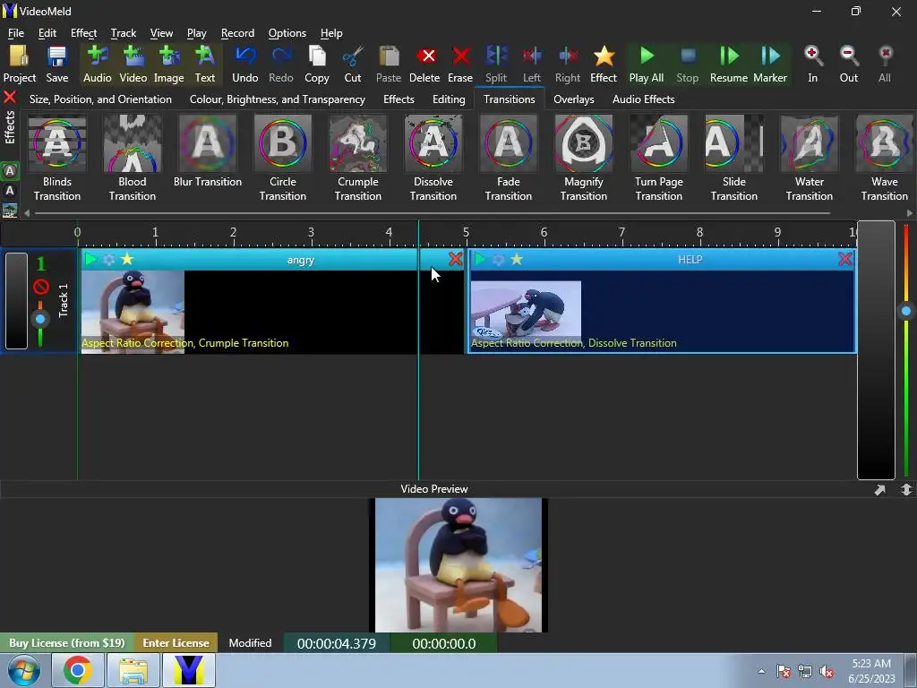
Task: Click the zoom All icon
Action: pyautogui.click(x=885, y=64)
